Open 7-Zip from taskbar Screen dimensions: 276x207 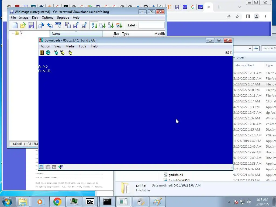(x=90, y=202)
